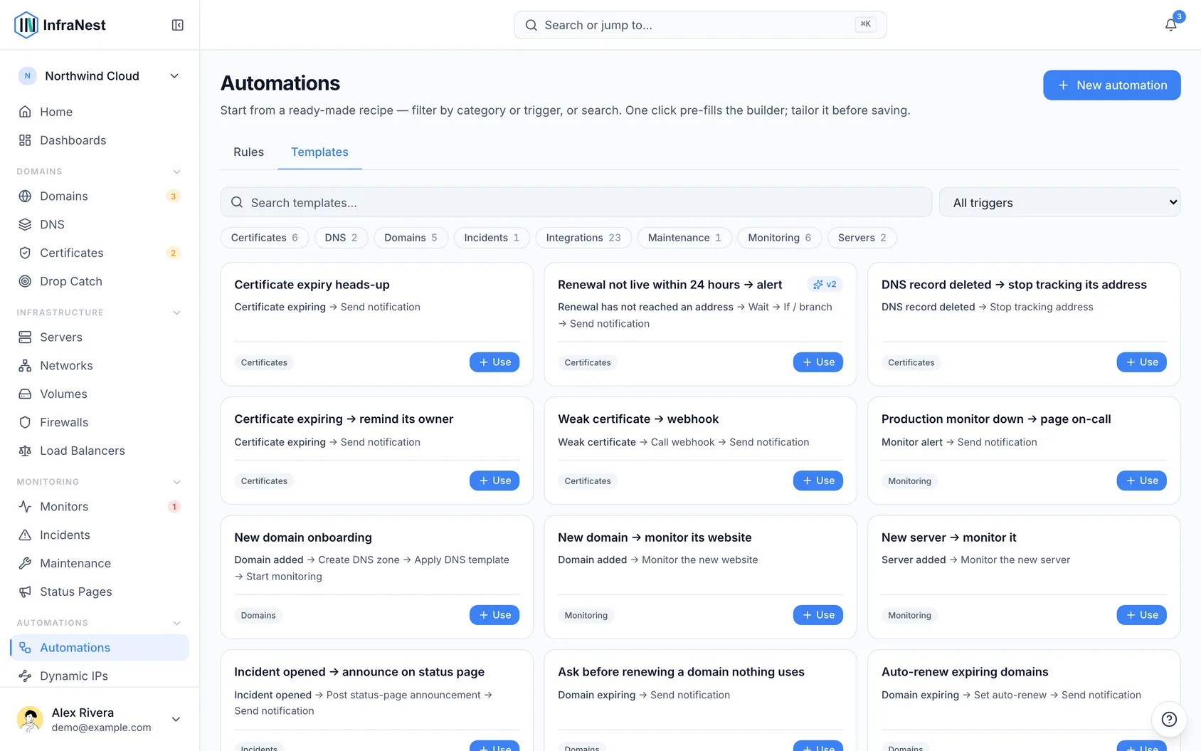Image resolution: width=1201 pixels, height=751 pixels.
Task: Open DNS layers icon
Action: pyautogui.click(x=25, y=224)
